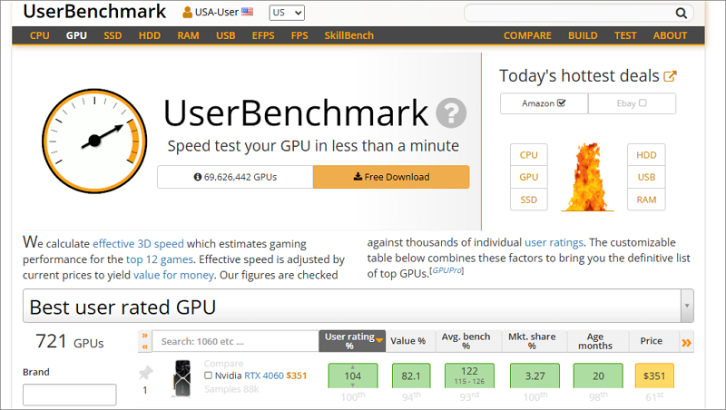Click double arrows left of GPU search
This screenshot has height=410, width=726.
pyautogui.click(x=145, y=341)
